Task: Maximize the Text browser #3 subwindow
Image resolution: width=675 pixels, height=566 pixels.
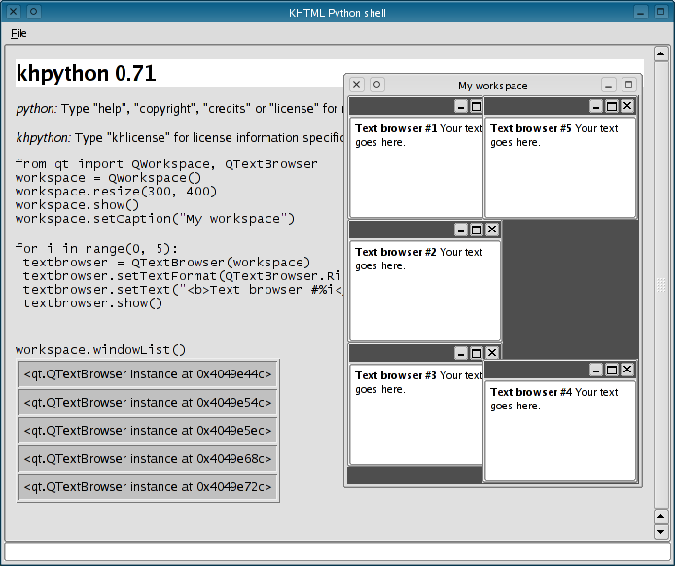Action: (x=477, y=353)
